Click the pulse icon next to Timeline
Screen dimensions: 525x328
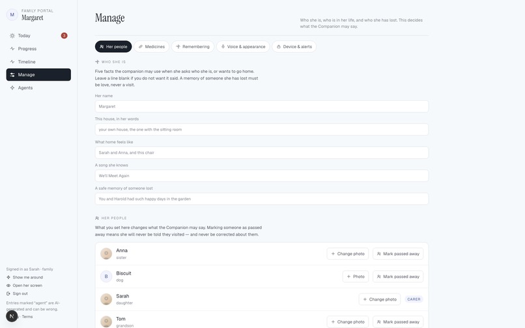[x=12, y=62]
